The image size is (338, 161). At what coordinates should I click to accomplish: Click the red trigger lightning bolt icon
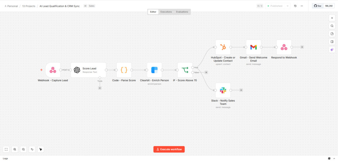(41, 70)
